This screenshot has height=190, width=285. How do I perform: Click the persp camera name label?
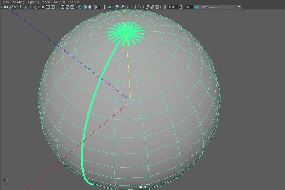(143, 187)
